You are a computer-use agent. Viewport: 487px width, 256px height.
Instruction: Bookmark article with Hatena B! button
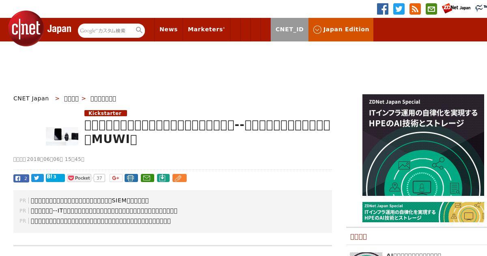55,178
